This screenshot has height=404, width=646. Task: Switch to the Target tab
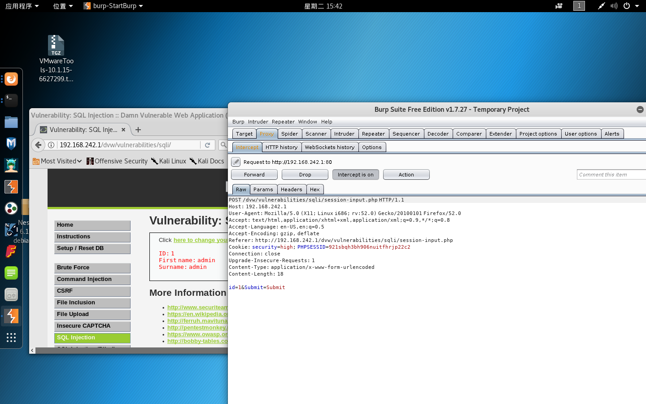[x=244, y=134]
